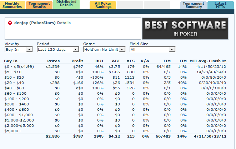Select the $20 - $40 buy-in row label
This screenshot has height=149, width=236.
[13, 83]
